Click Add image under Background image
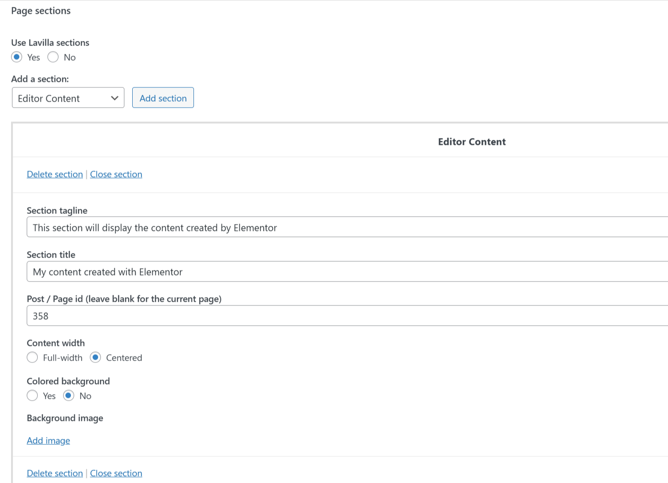The height and width of the screenshot is (483, 668). [x=48, y=441]
